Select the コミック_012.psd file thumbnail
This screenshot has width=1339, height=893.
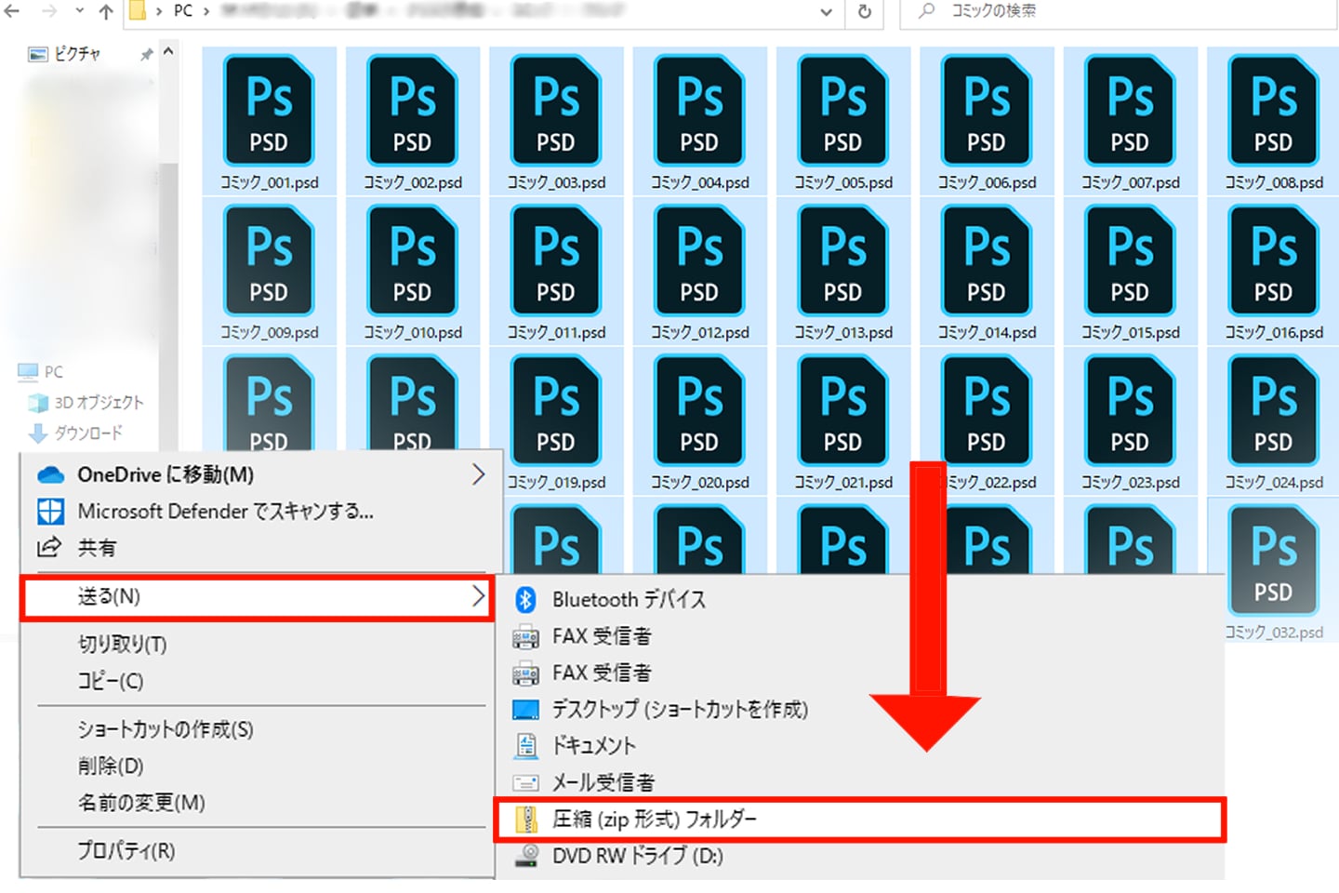point(699,262)
